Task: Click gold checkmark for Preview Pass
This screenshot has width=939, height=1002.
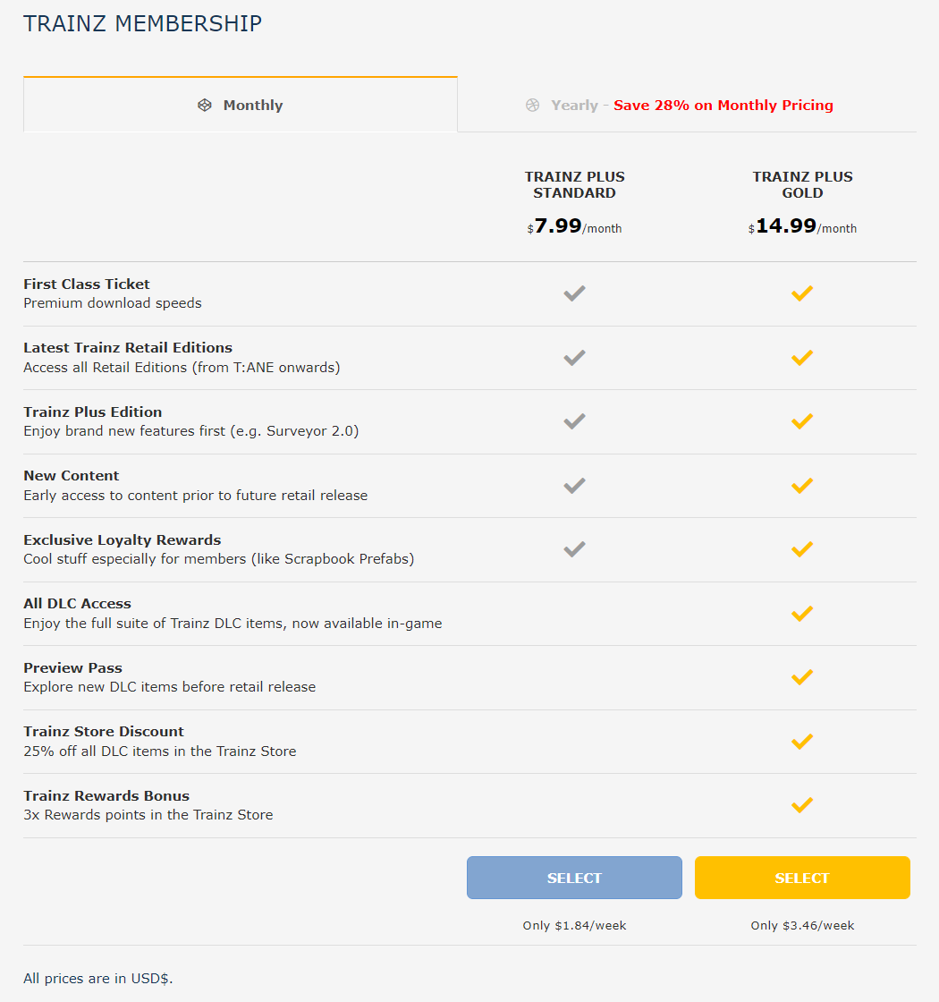Action: 802,677
